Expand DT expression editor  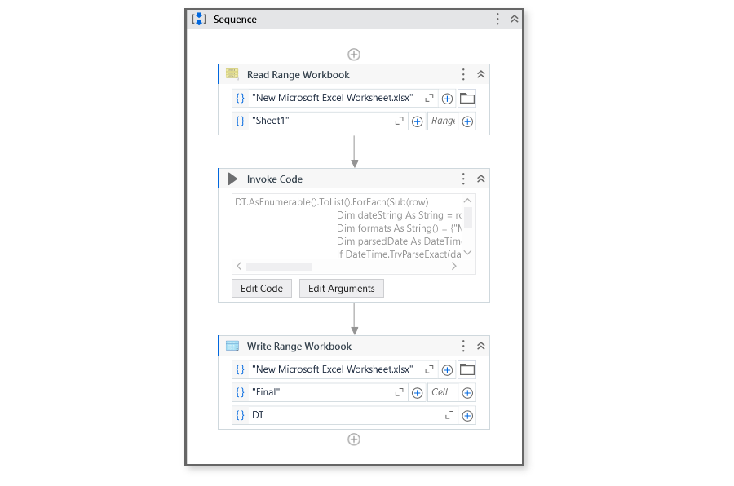click(449, 415)
